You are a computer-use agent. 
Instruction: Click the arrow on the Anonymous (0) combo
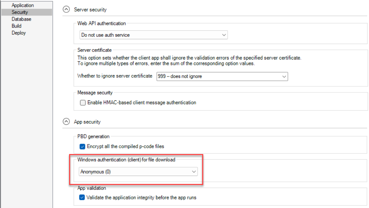(x=194, y=172)
